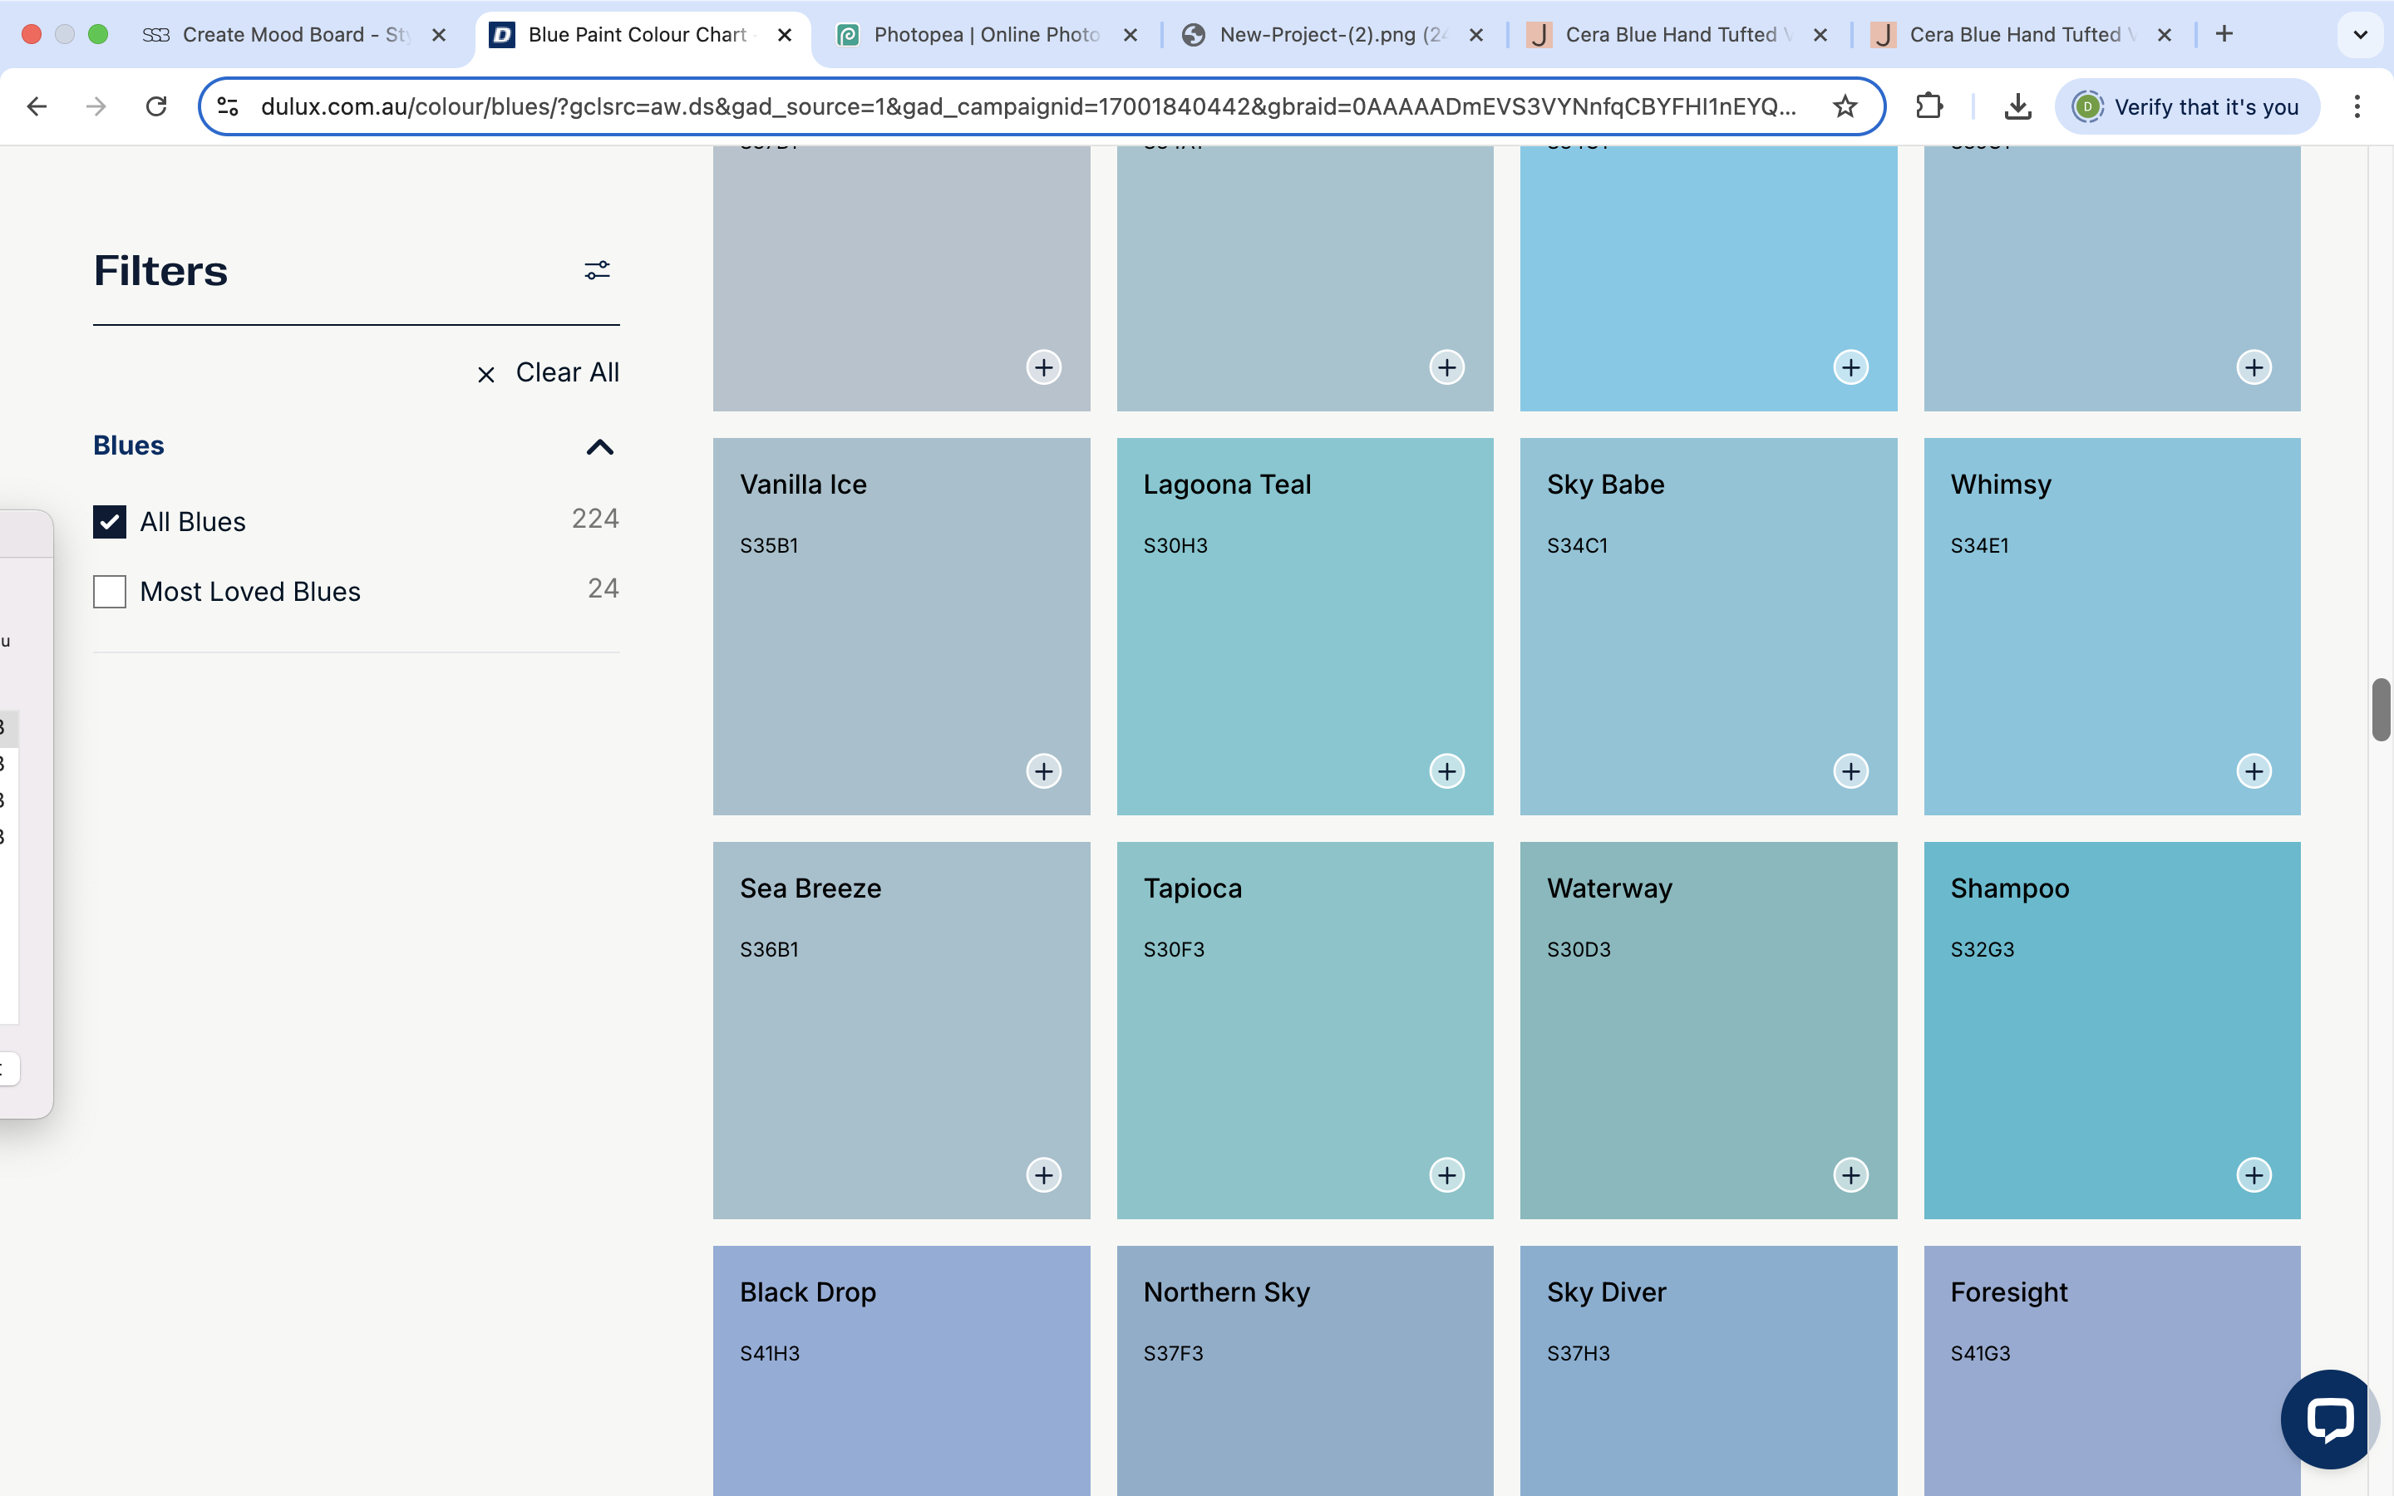Add Shampoo colour using plus icon

point(2253,1174)
